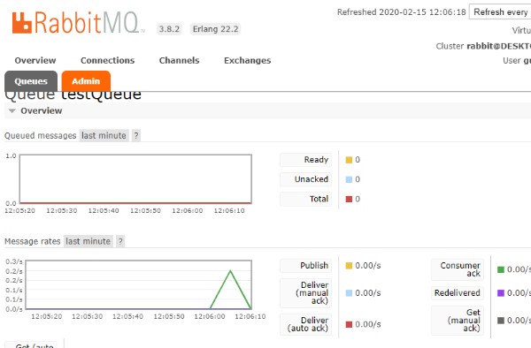Click the Deliver (auto ack) label
The width and height of the screenshot is (531, 348).
point(306,324)
